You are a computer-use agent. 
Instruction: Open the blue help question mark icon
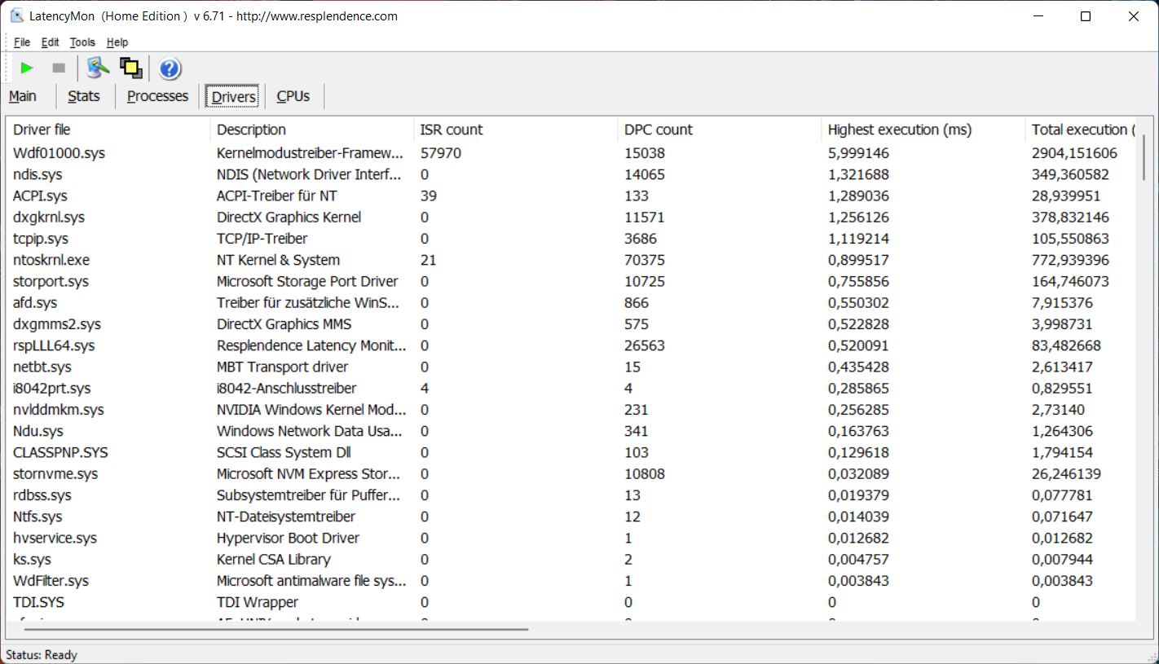pyautogui.click(x=170, y=68)
